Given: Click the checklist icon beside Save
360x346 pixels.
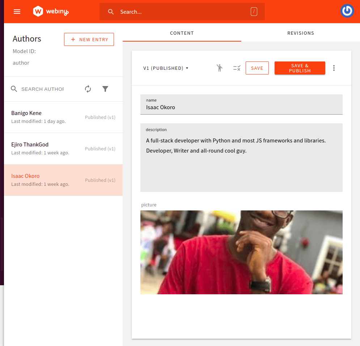Looking at the screenshot, I should click(237, 68).
